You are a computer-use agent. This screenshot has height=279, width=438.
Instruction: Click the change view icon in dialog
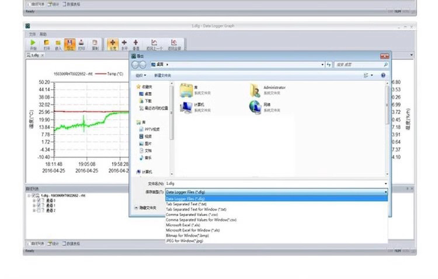366,75
